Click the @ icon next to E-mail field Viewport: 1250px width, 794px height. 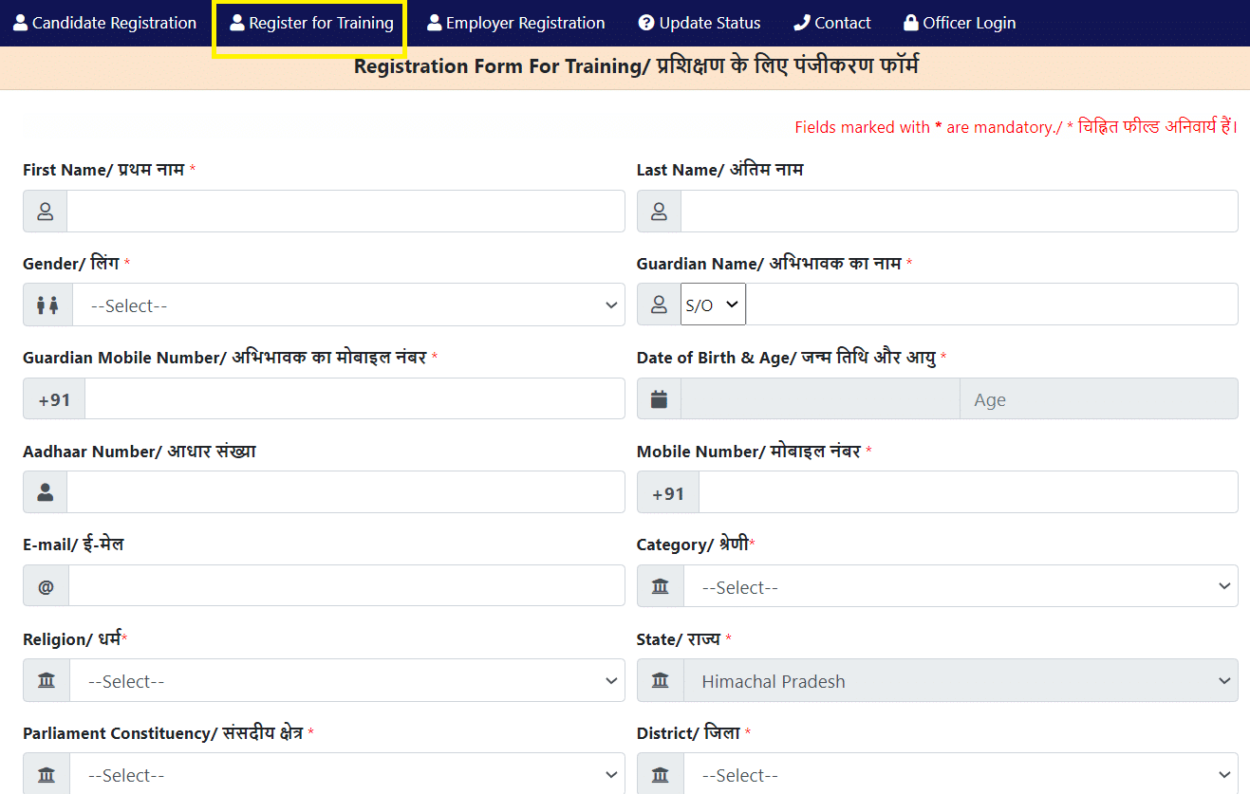[46, 587]
